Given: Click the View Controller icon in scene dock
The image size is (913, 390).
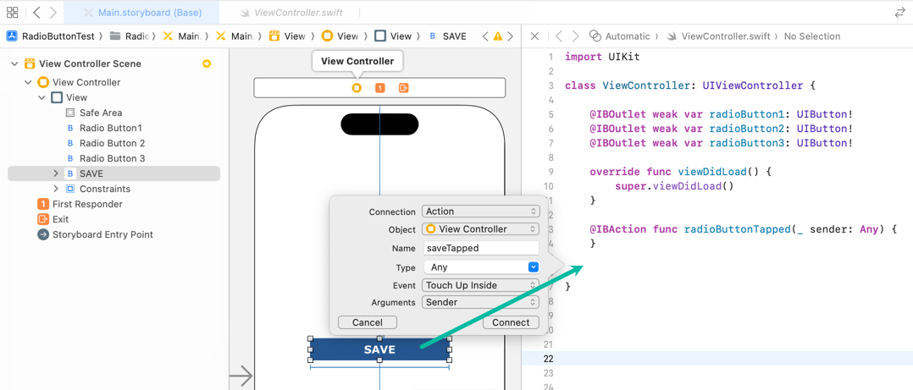Looking at the screenshot, I should pos(357,88).
